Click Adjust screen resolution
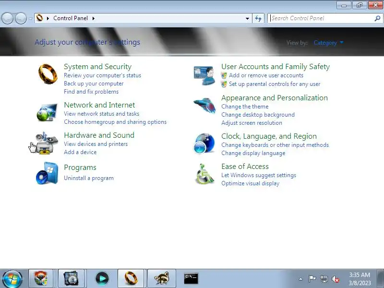Viewport: 384px width, 288px height. point(252,123)
